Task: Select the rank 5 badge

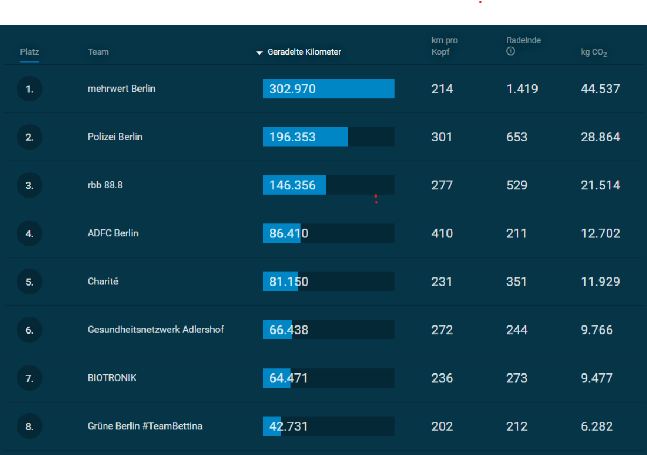Action: pos(30,282)
